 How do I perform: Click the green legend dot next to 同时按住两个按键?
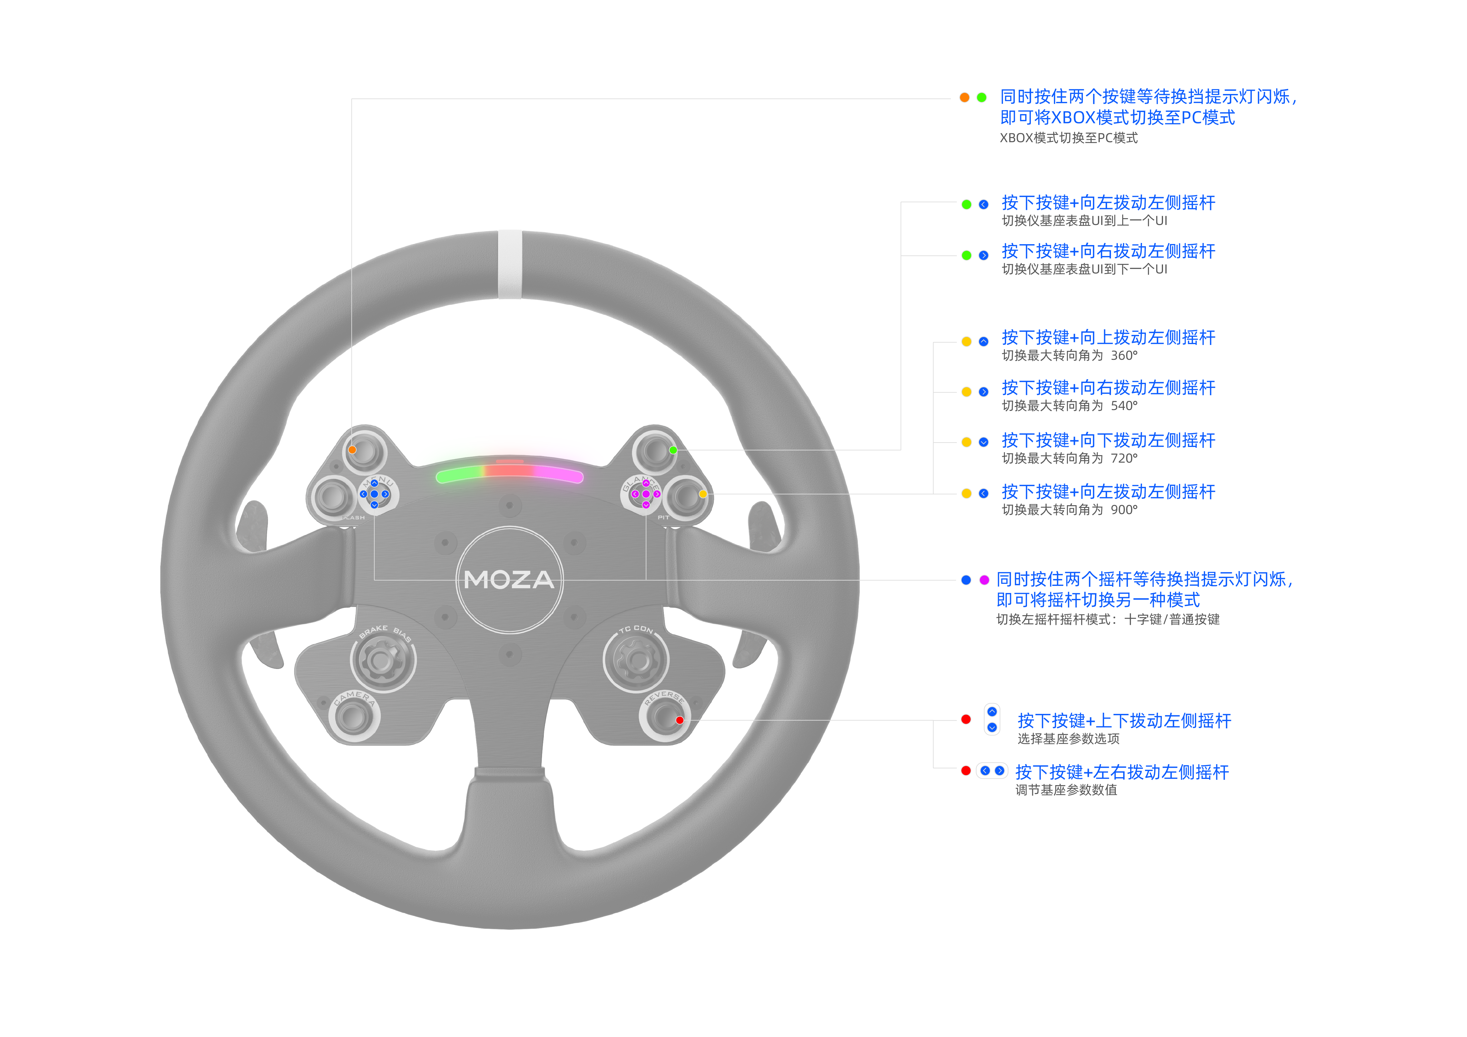pos(982,98)
